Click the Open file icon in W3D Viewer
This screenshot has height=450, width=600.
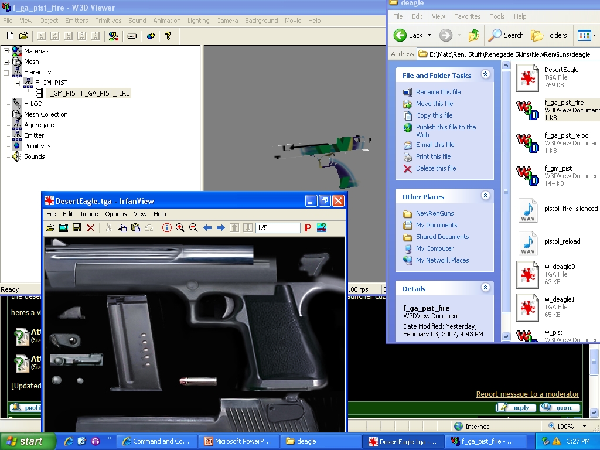click(x=23, y=36)
